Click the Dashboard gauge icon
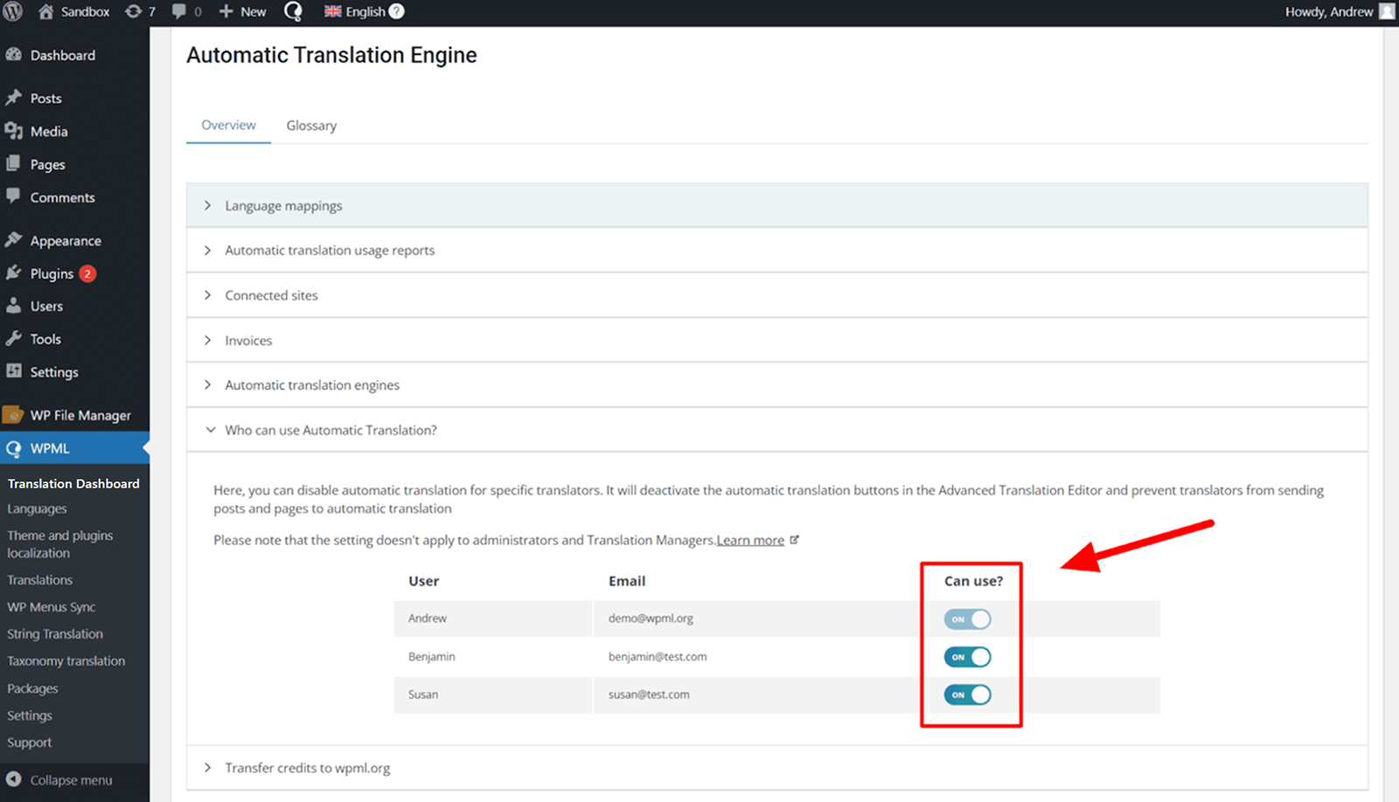Image resolution: width=1399 pixels, height=802 pixels. pyautogui.click(x=14, y=54)
